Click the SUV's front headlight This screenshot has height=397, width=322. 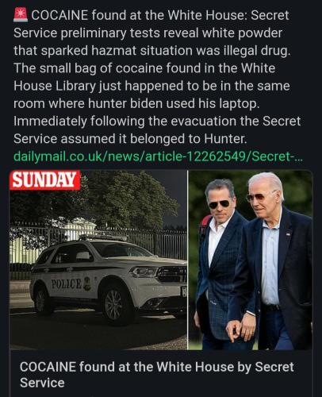coord(142,272)
